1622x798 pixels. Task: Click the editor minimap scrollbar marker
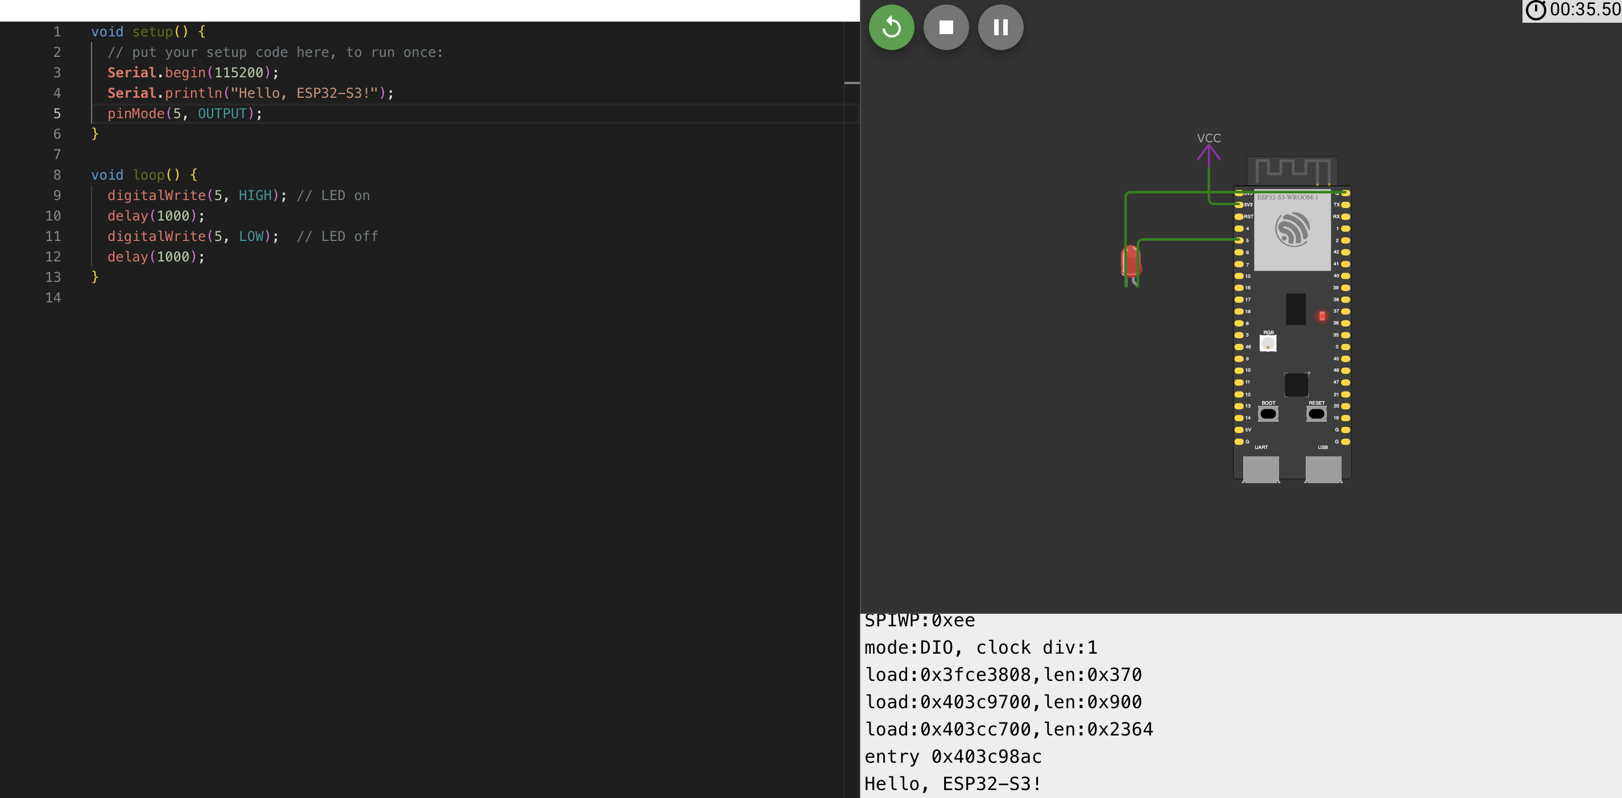point(851,82)
